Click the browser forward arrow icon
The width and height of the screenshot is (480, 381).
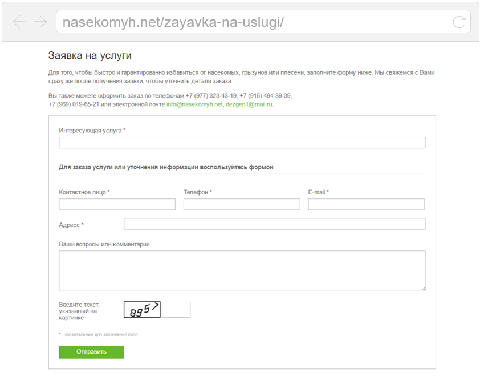[x=40, y=22]
